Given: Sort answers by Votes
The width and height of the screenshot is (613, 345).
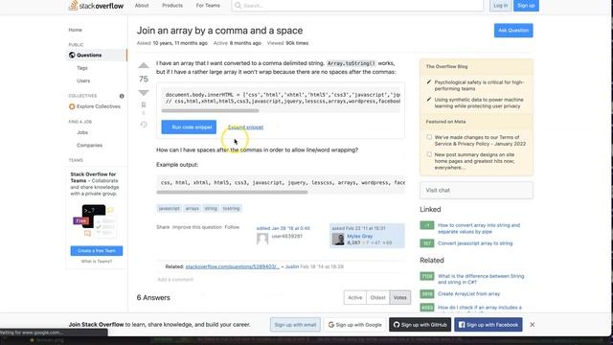Looking at the screenshot, I should (400, 298).
